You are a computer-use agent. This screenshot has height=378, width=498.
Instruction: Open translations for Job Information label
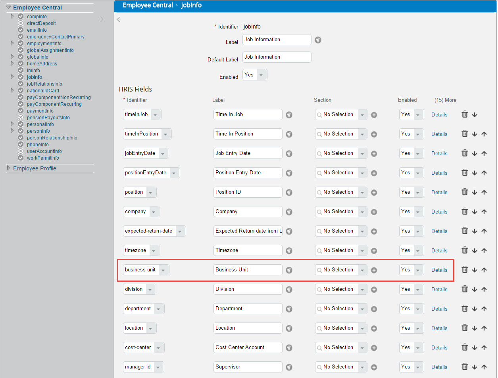(x=318, y=40)
